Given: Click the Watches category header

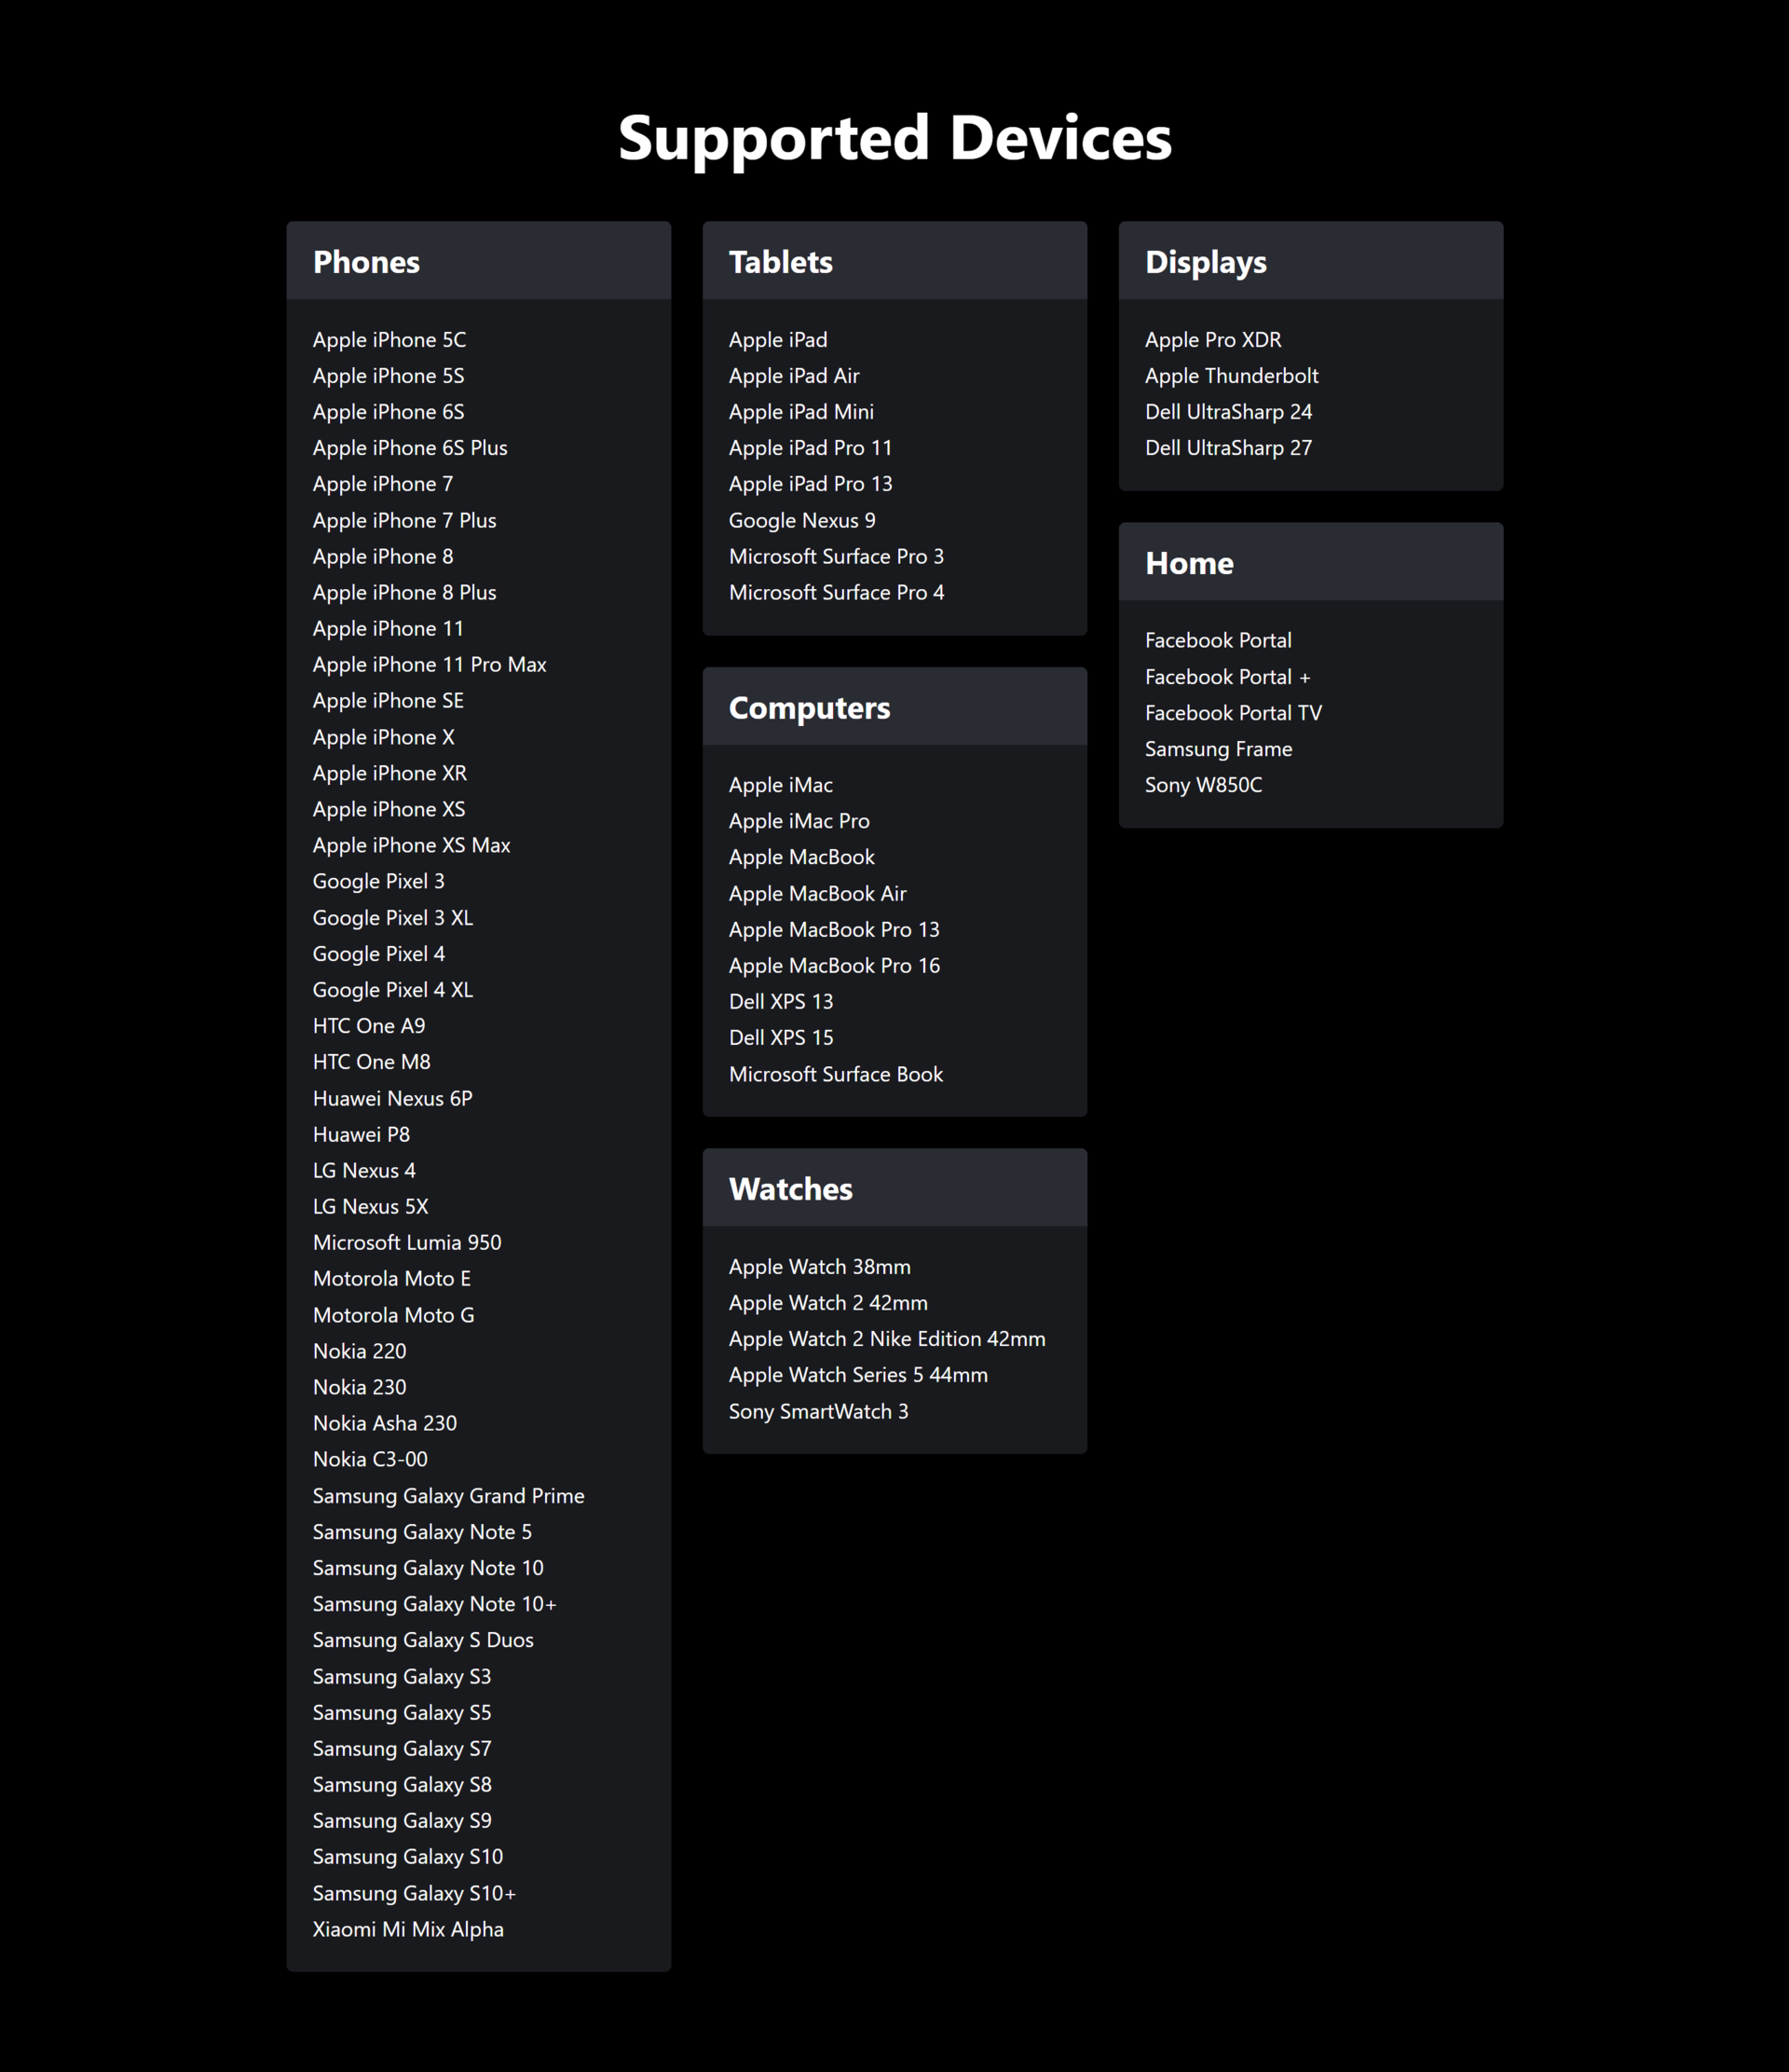Looking at the screenshot, I should [894, 1188].
